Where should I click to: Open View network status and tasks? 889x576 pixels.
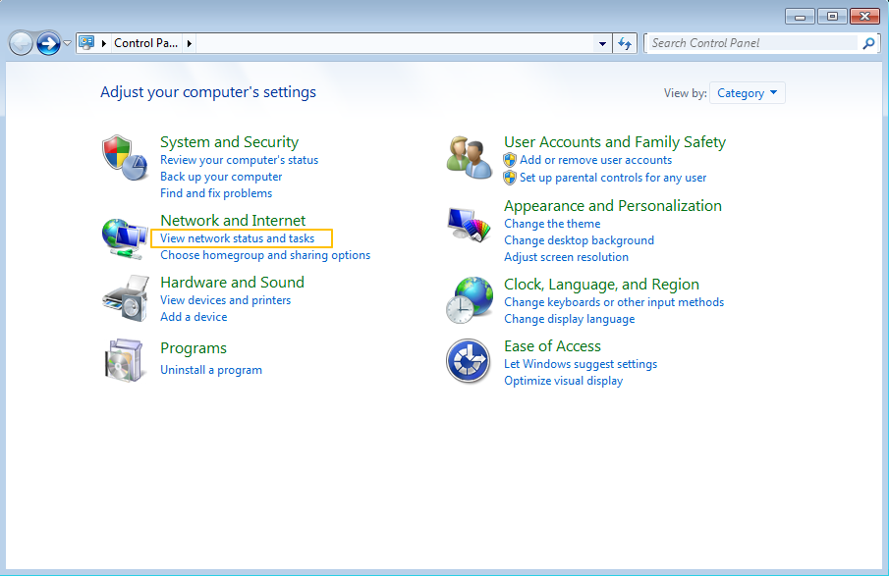tap(238, 238)
